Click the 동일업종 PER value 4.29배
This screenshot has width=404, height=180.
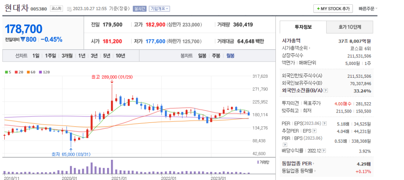click(x=364, y=164)
